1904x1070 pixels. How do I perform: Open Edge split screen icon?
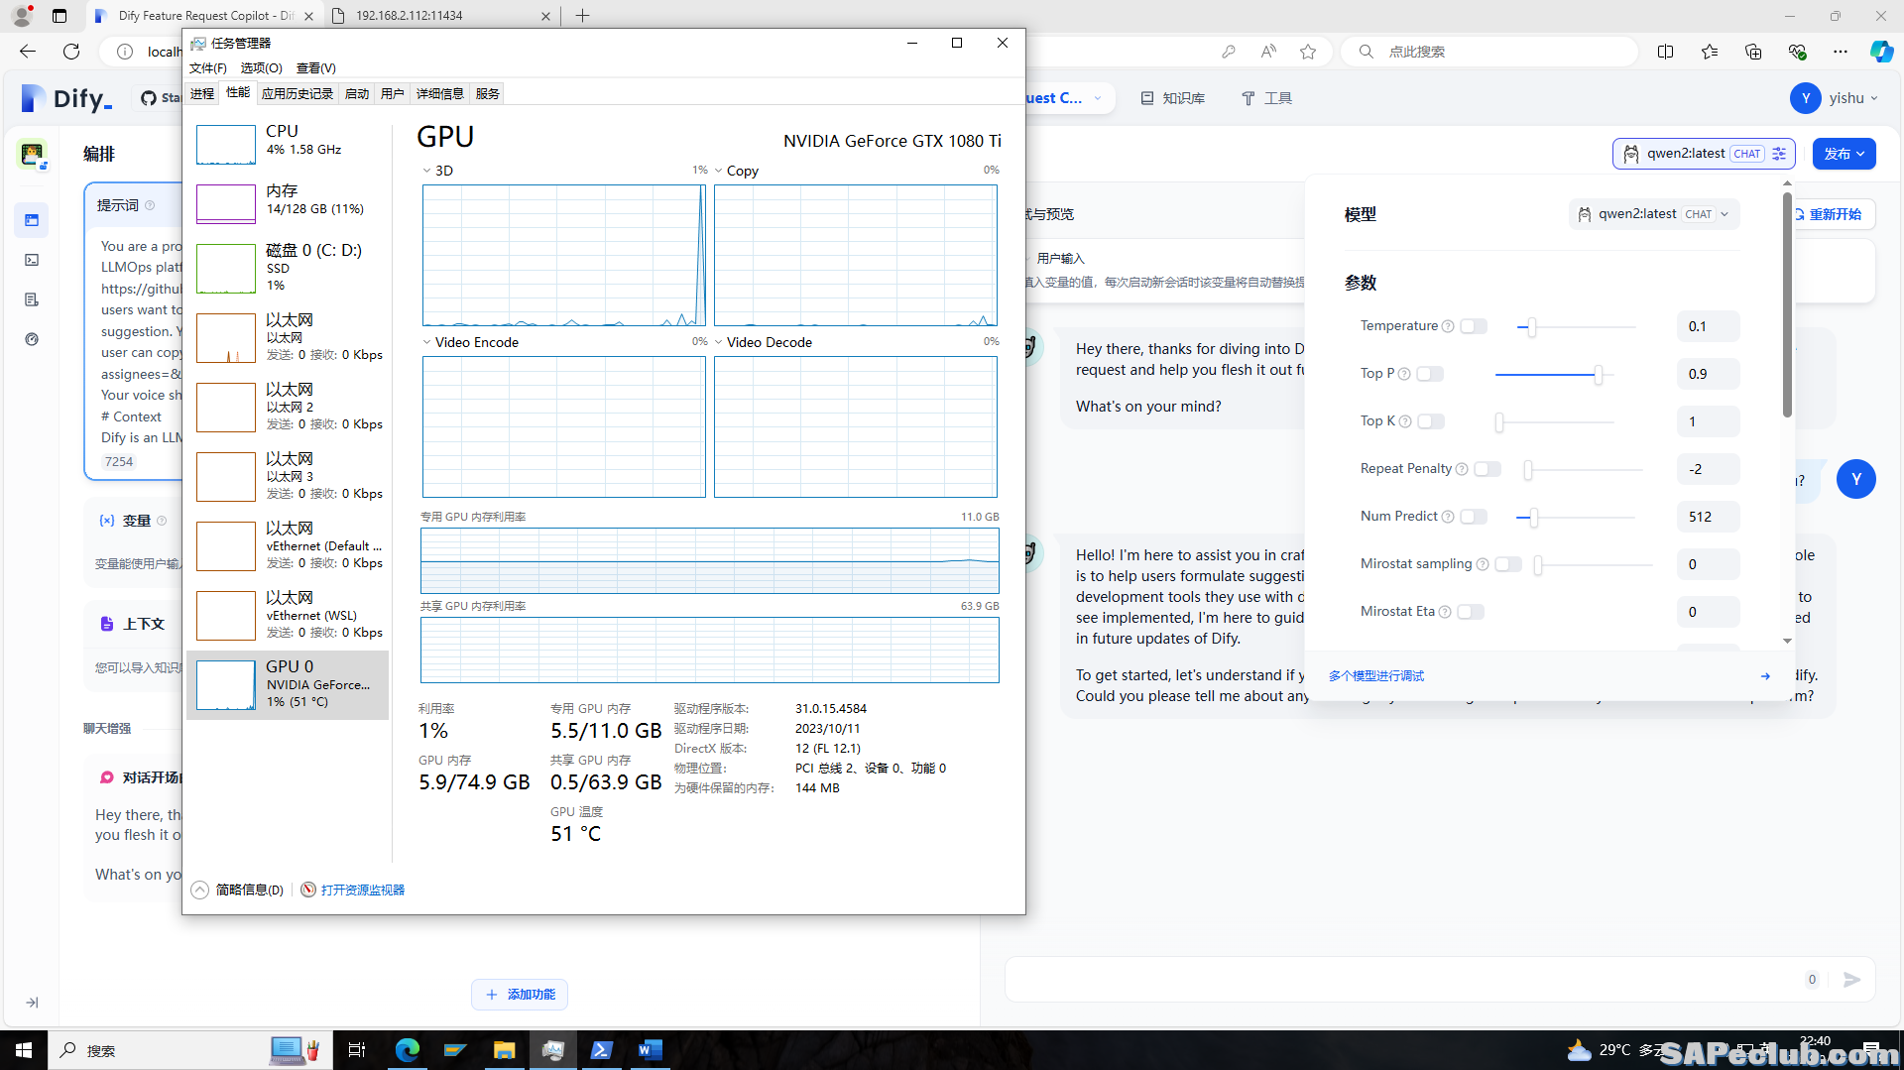(x=1665, y=52)
